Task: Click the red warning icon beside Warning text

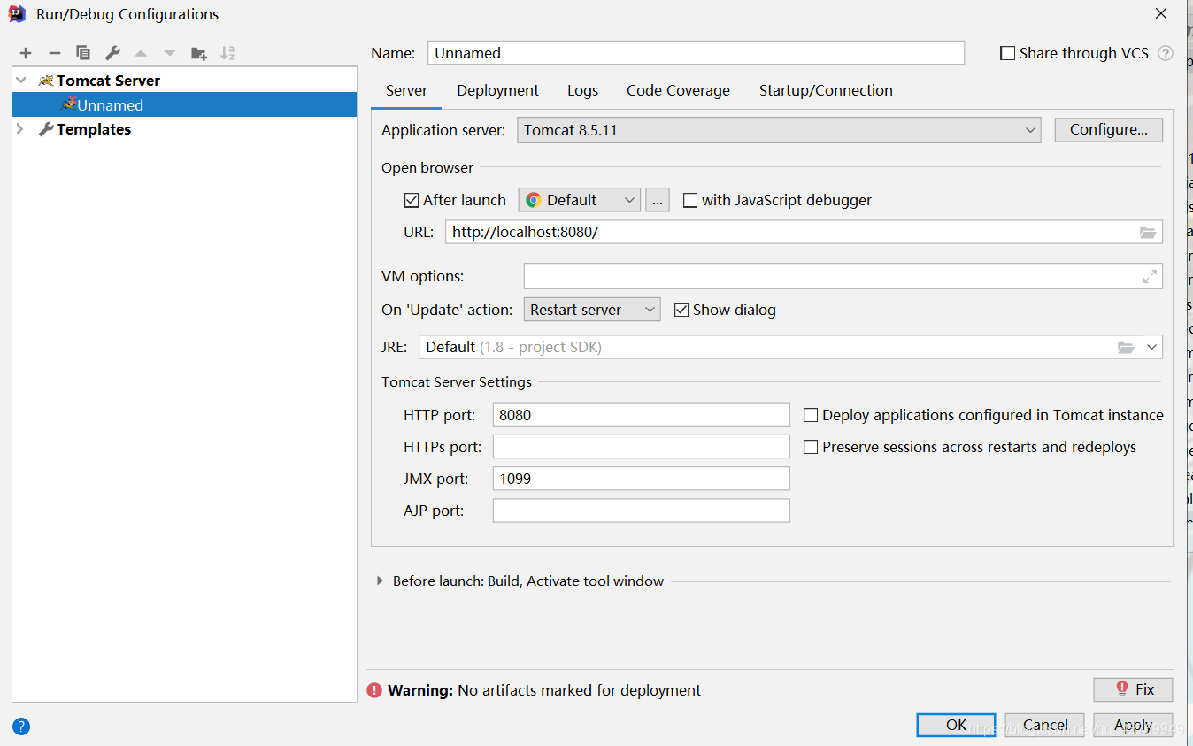Action: point(375,690)
